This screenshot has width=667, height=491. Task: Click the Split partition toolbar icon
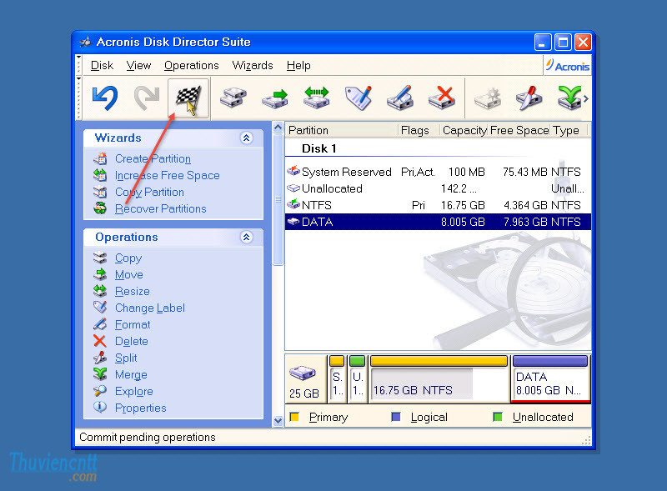pyautogui.click(x=529, y=98)
